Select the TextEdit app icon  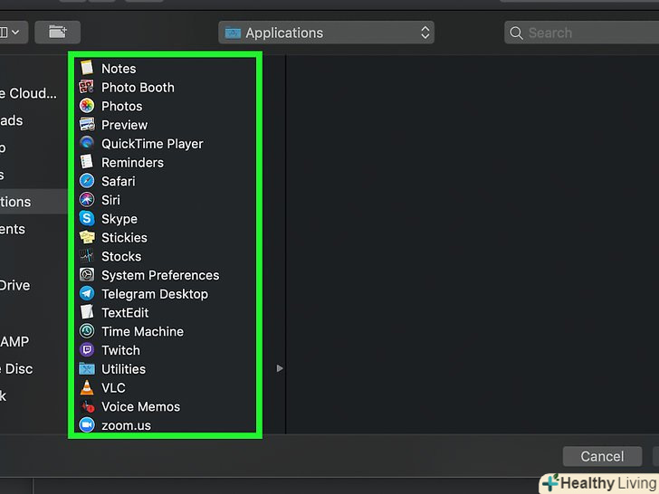click(x=87, y=312)
